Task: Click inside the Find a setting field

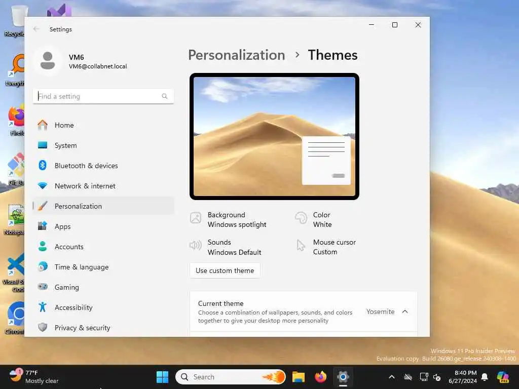Action: tap(103, 96)
